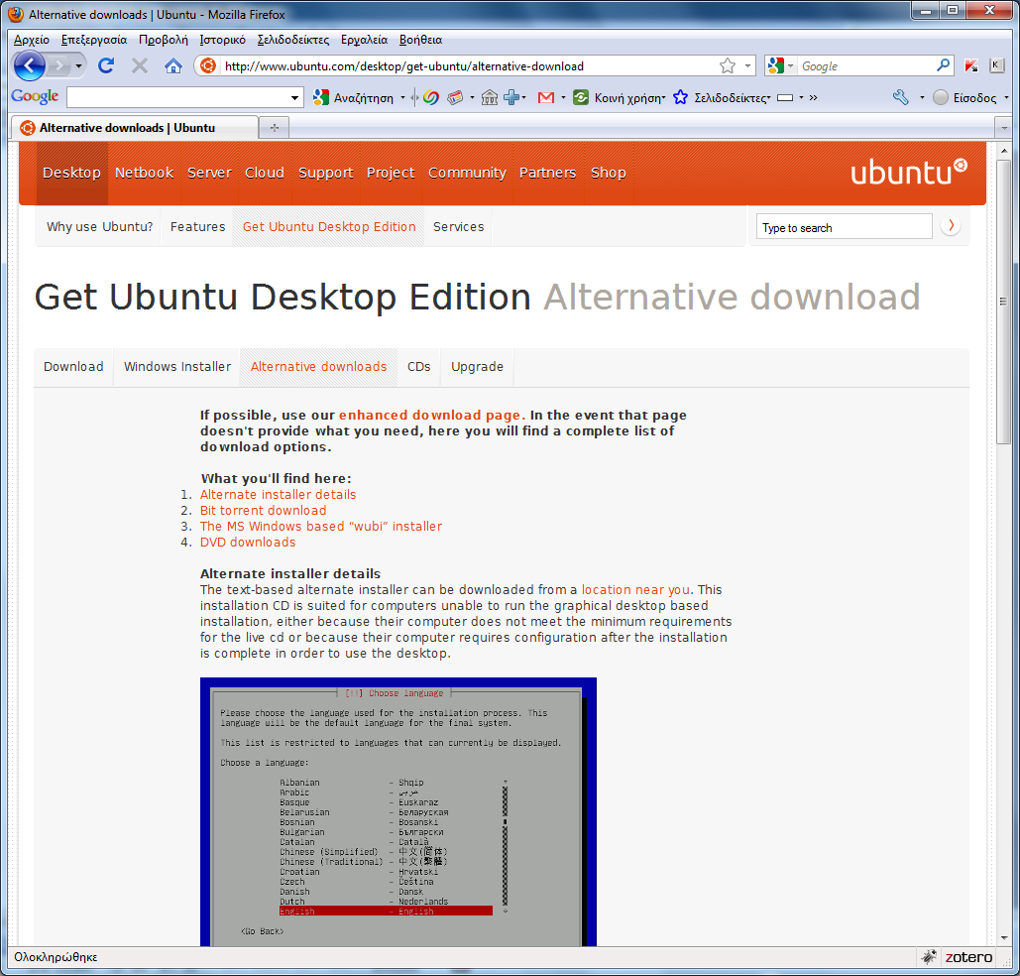This screenshot has width=1020, height=976.
Task: Open the Βοήθεια menu
Action: click(x=421, y=40)
